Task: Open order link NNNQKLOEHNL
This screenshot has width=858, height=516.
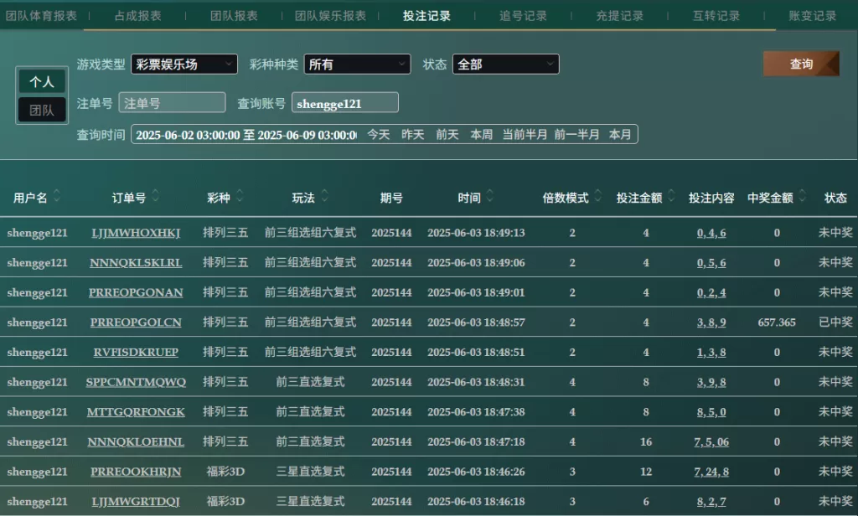Action: [x=136, y=441]
